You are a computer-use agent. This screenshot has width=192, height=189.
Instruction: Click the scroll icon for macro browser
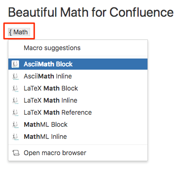16,153
